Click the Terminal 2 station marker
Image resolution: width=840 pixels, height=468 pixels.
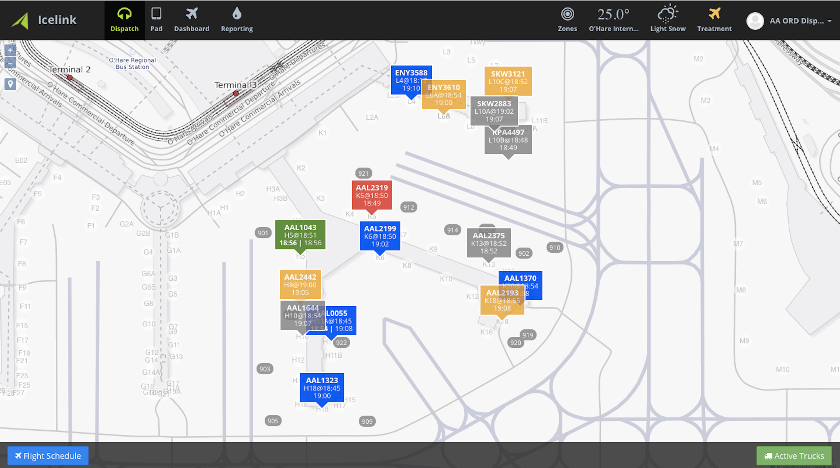(x=70, y=78)
